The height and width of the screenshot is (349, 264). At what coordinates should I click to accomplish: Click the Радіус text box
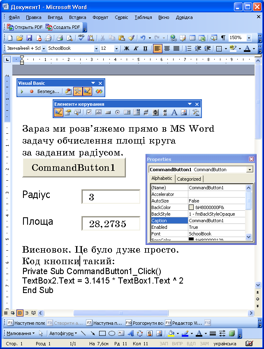coord(111,197)
